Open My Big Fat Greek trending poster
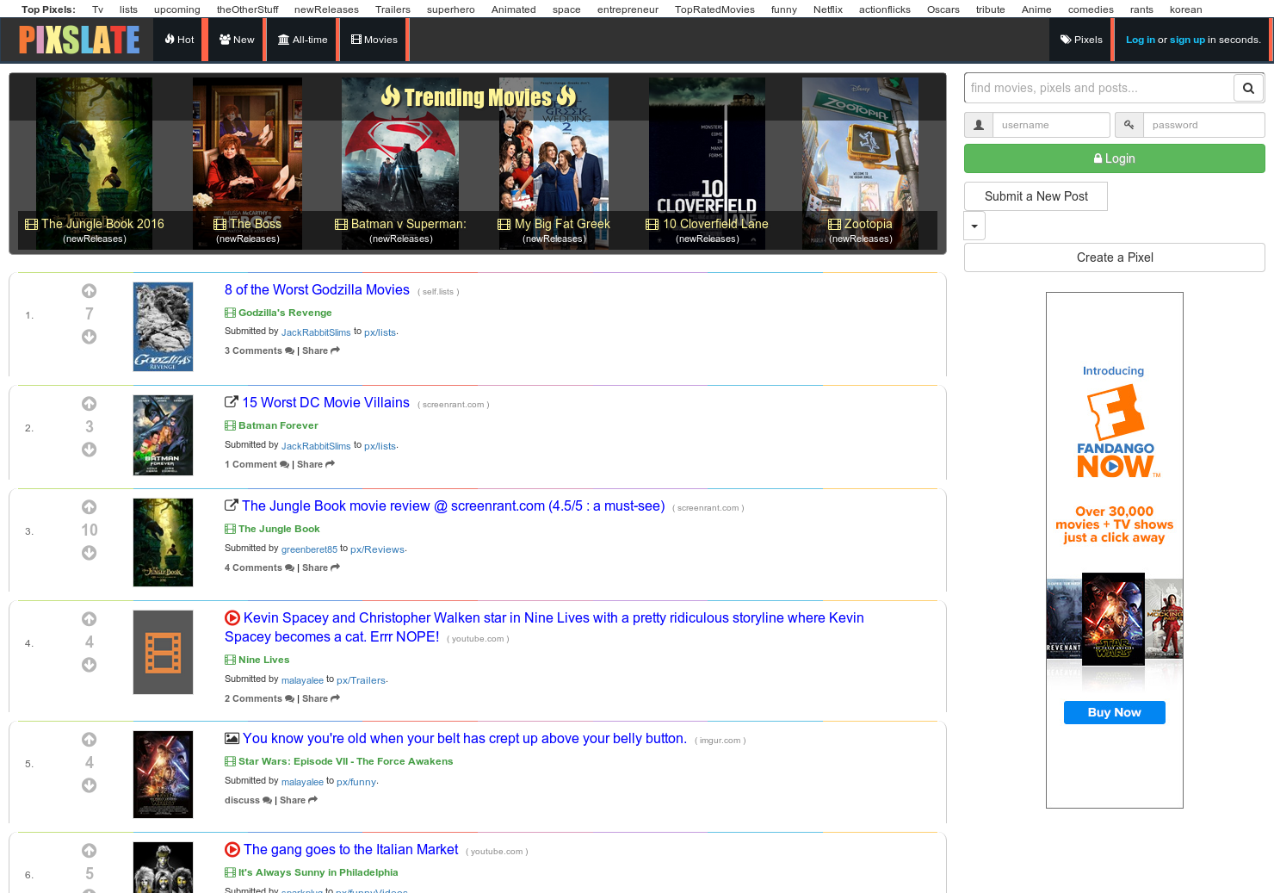 [554, 164]
